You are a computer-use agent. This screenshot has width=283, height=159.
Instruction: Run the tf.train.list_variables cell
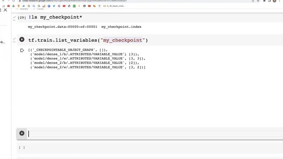(x=22, y=39)
